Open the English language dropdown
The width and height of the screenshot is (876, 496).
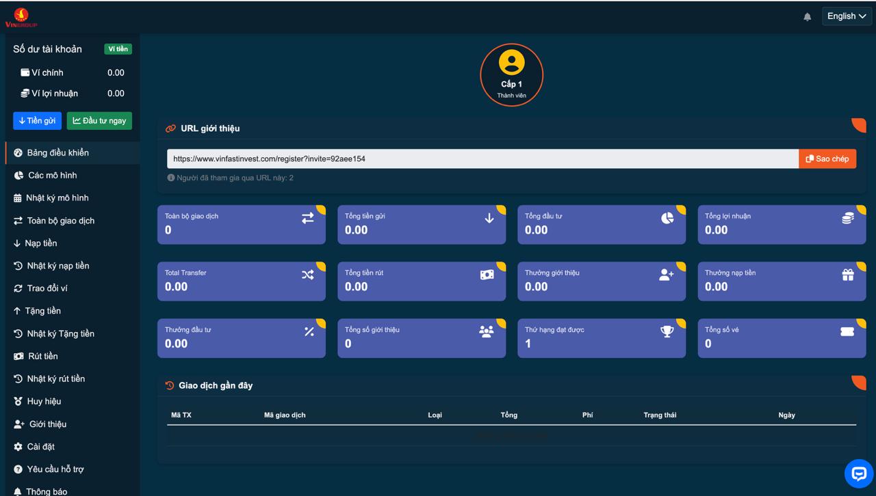coord(847,16)
